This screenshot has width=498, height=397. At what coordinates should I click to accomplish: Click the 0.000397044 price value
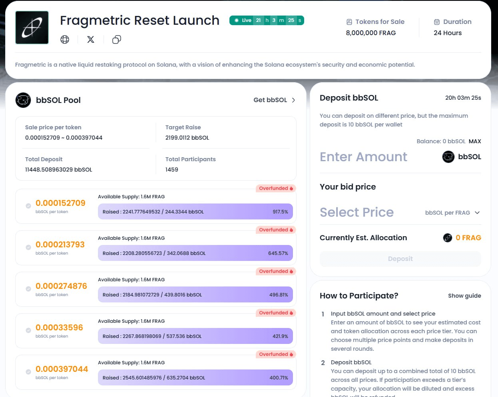coord(62,369)
